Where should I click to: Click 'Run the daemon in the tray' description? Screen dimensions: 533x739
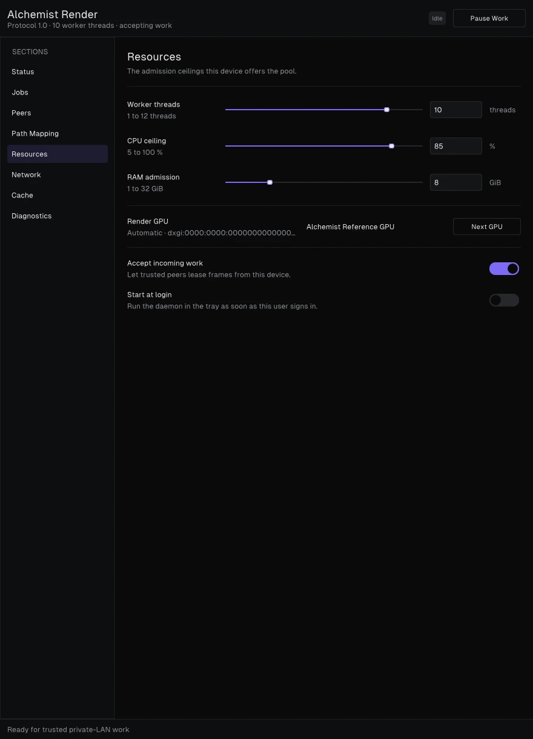[x=222, y=306]
